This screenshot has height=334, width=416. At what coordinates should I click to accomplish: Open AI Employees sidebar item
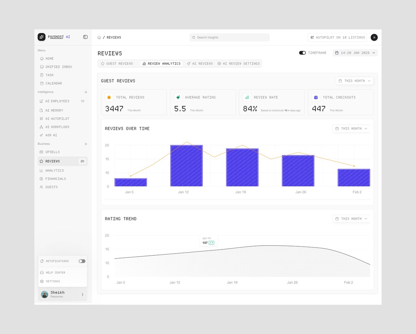tap(62, 101)
